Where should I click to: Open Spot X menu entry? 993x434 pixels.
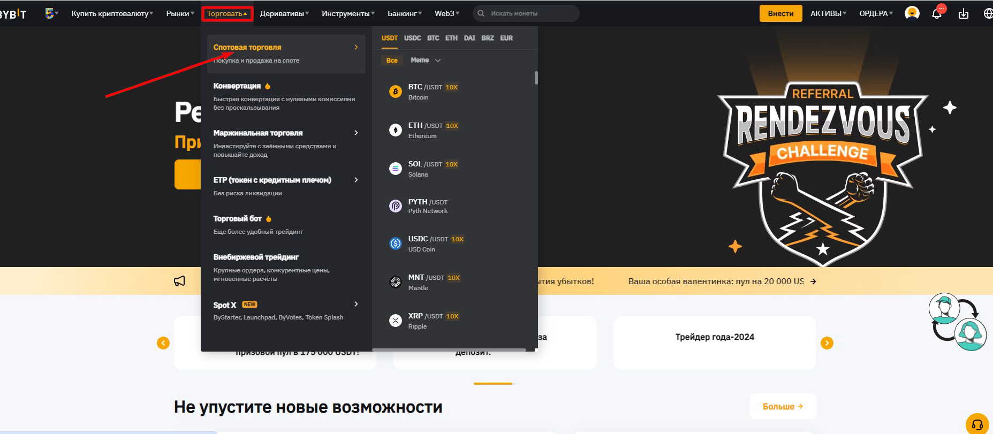click(286, 310)
